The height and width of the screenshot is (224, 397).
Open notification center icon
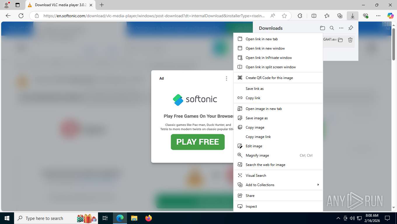[x=387, y=218]
